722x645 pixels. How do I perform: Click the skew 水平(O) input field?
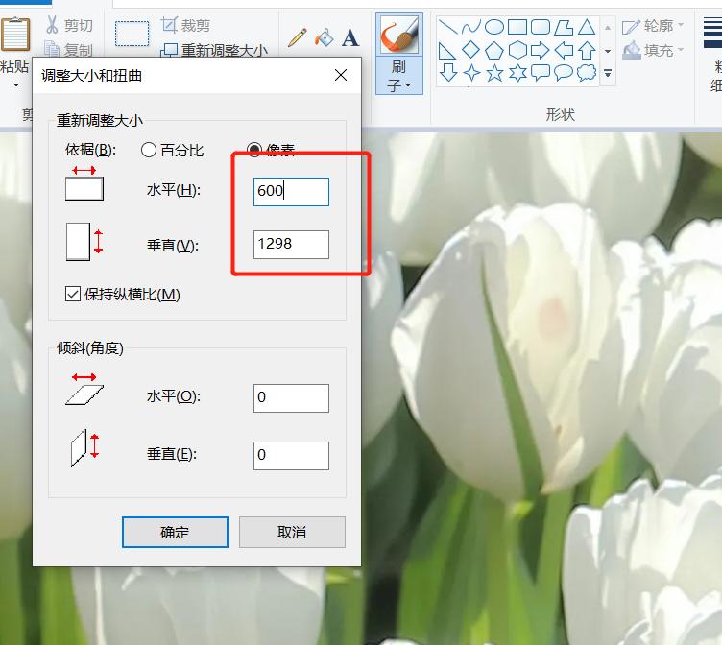tap(291, 397)
